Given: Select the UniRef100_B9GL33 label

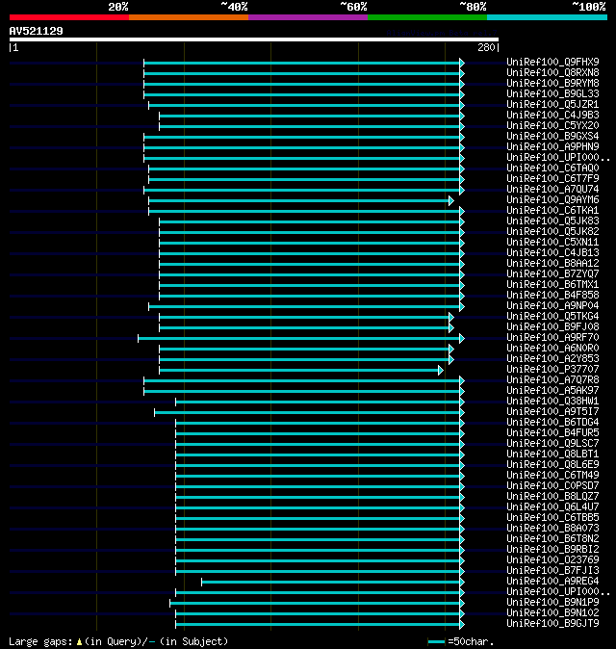Looking at the screenshot, I should coord(552,94).
